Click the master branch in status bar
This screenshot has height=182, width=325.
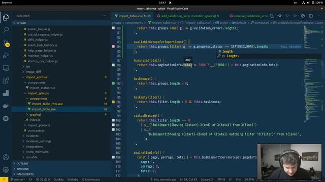click(18, 179)
